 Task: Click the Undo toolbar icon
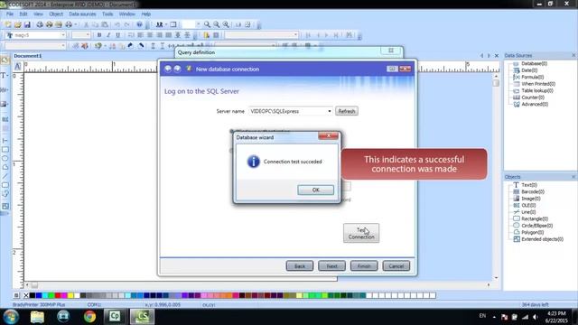point(117,24)
